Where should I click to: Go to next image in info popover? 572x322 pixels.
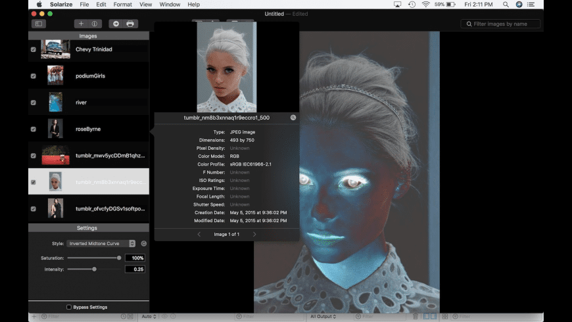click(x=254, y=234)
